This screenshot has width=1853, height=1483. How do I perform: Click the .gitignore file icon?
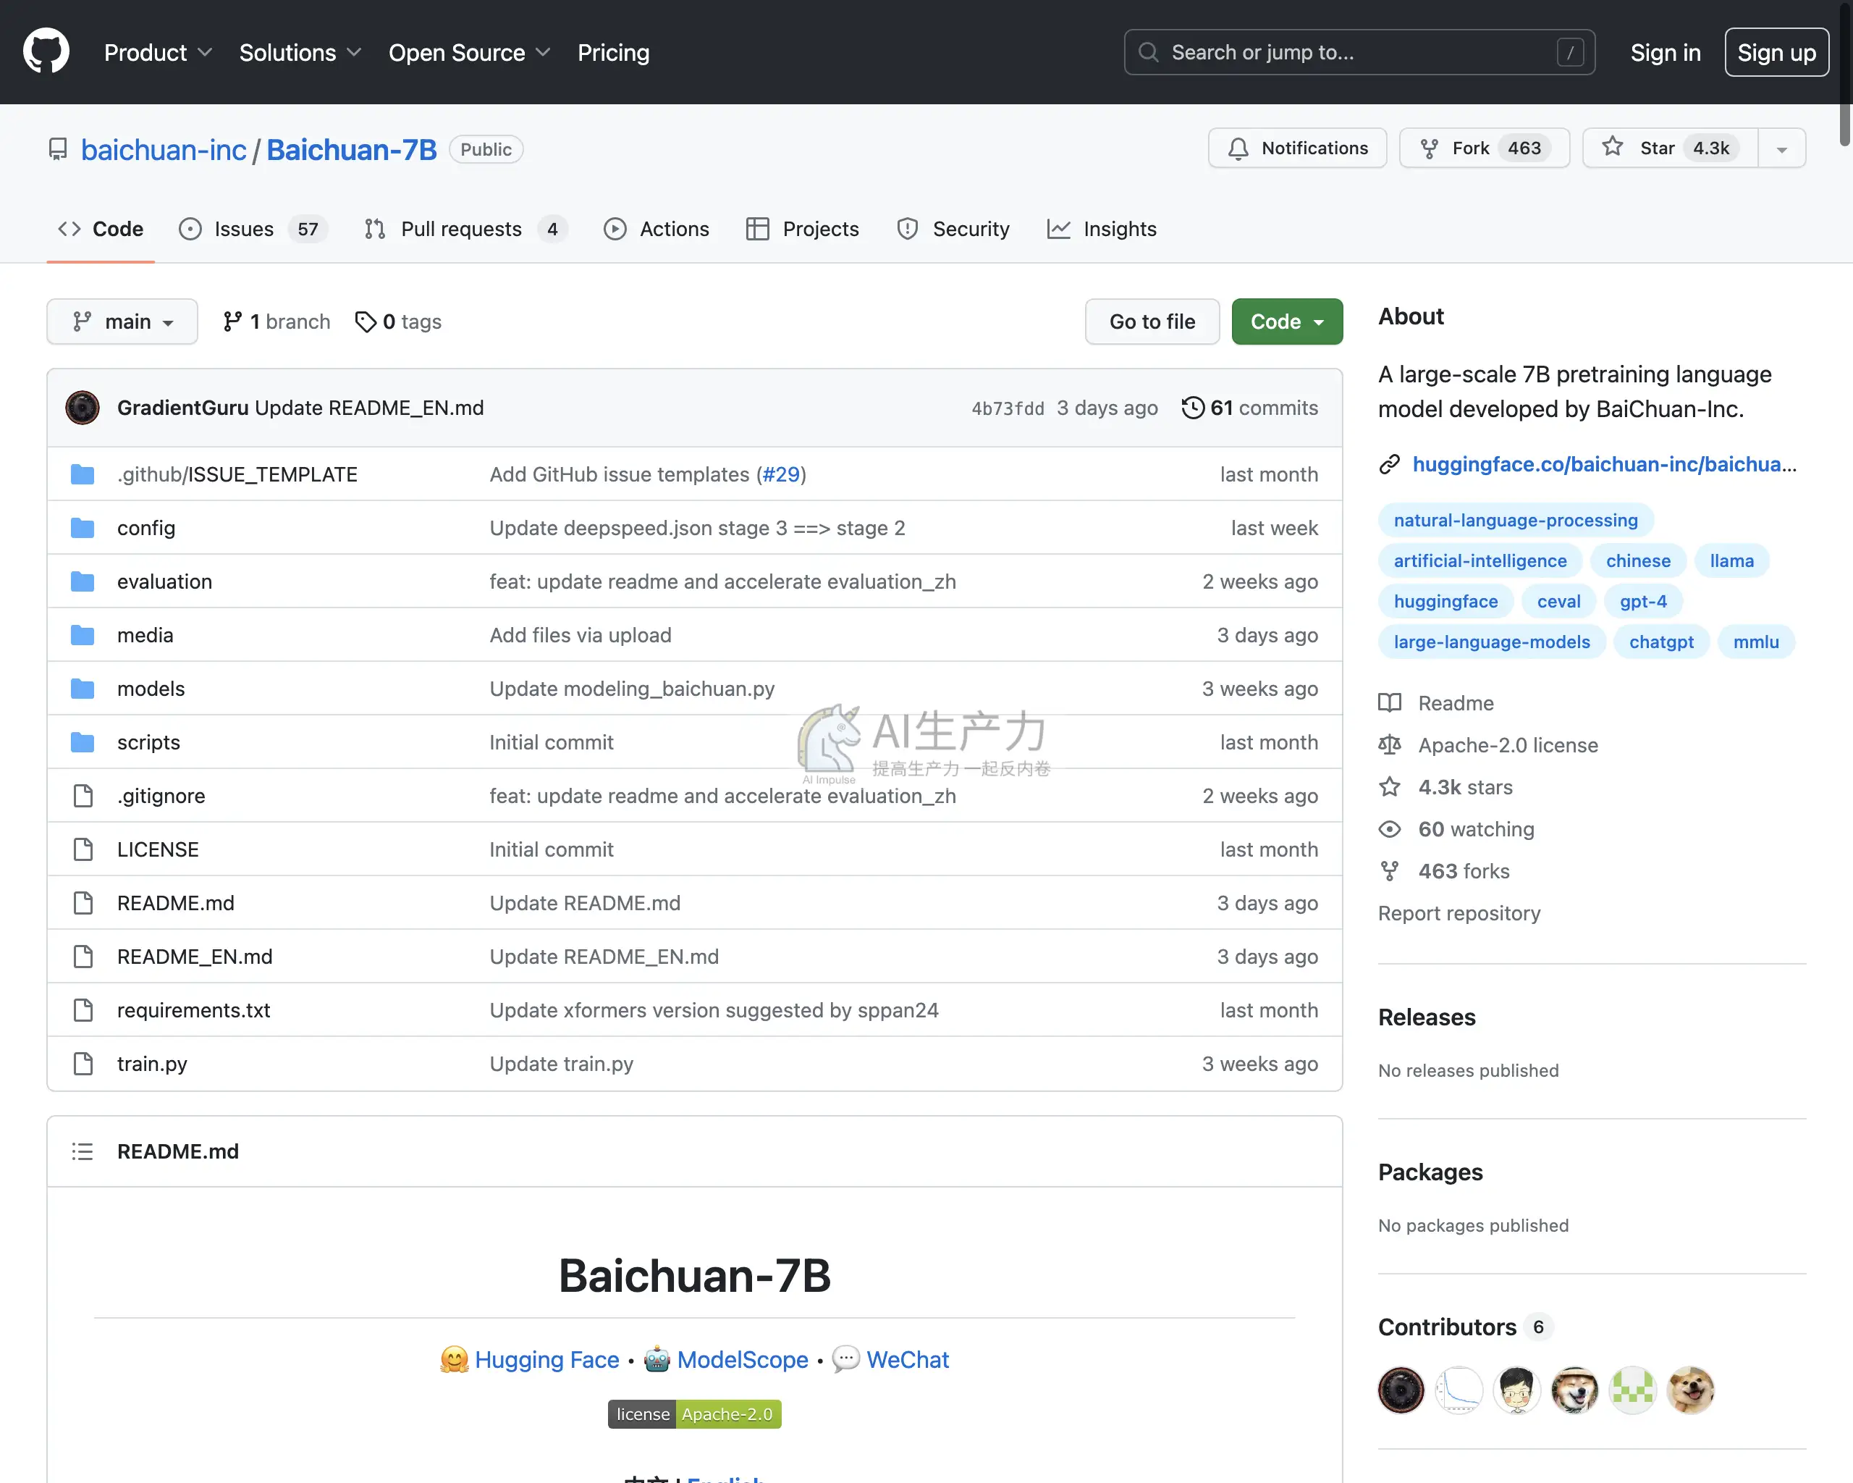pos(83,796)
